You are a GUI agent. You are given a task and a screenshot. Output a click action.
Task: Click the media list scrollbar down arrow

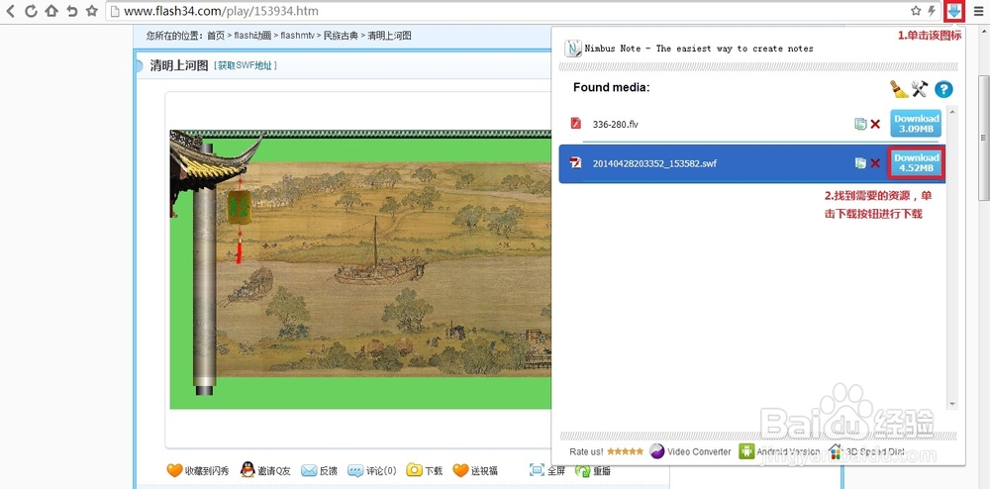[x=952, y=404]
